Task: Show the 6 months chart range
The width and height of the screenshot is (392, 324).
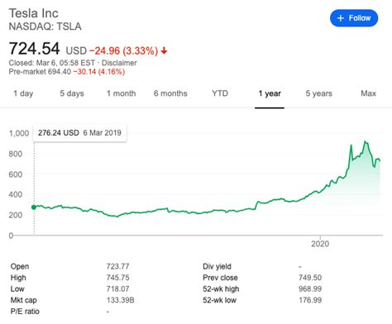Action: [x=170, y=93]
